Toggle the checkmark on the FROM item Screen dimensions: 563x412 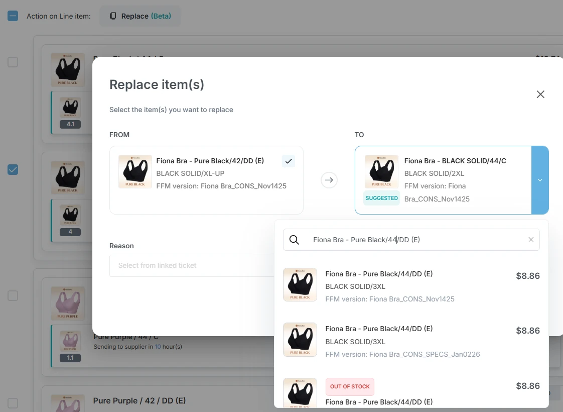tap(289, 161)
